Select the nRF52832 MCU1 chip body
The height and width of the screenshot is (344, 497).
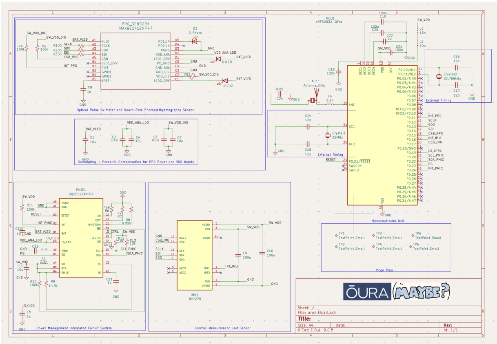[382, 135]
